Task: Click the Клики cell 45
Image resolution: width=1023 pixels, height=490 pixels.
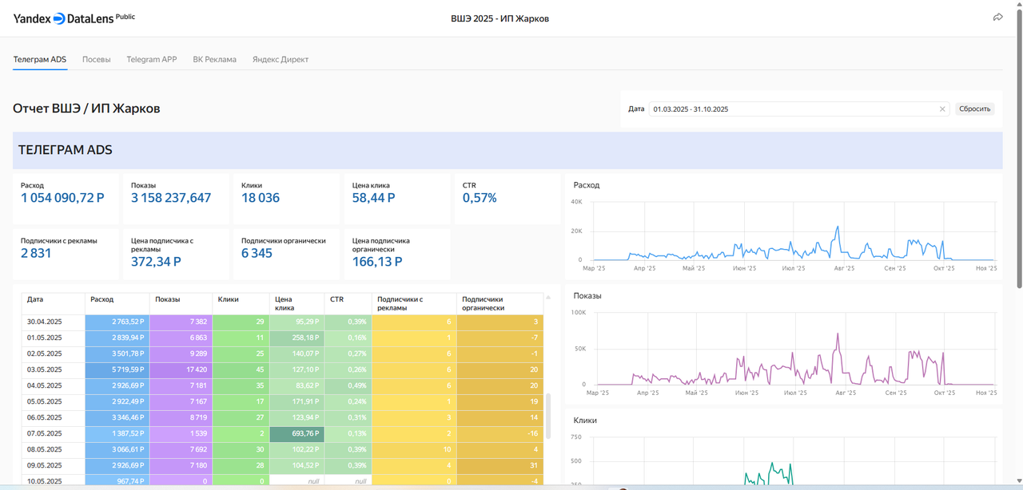Action: click(x=241, y=369)
